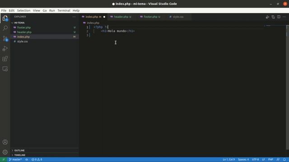Click the Explorer more actions ellipsis
This screenshot has width=289, height=162.
(x=74, y=17)
